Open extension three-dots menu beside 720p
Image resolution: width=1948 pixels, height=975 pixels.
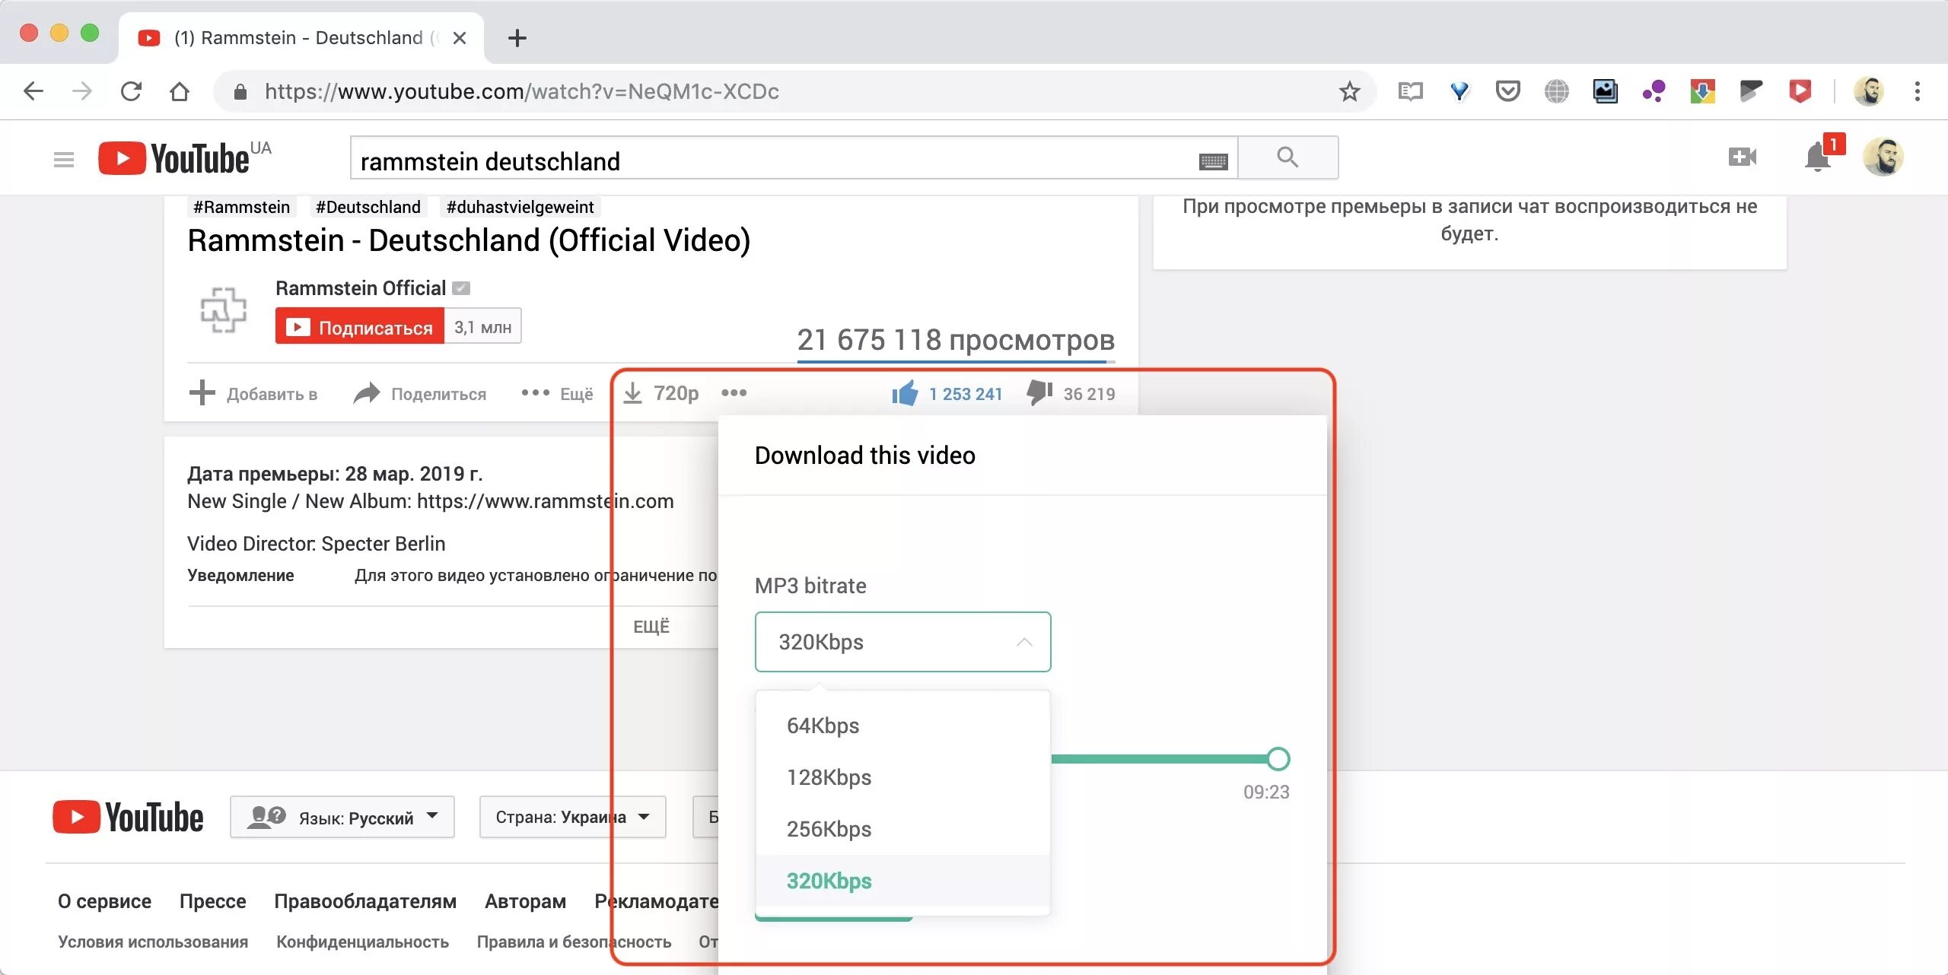734,393
